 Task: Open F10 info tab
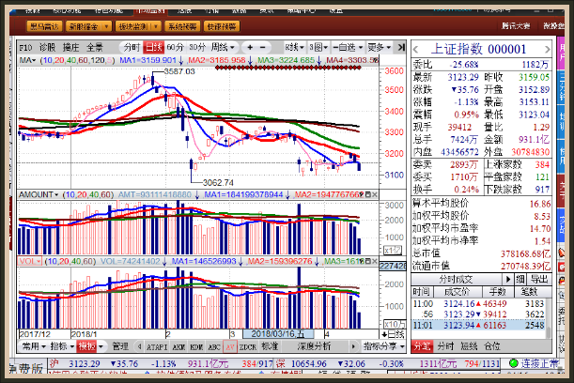pyautogui.click(x=25, y=48)
